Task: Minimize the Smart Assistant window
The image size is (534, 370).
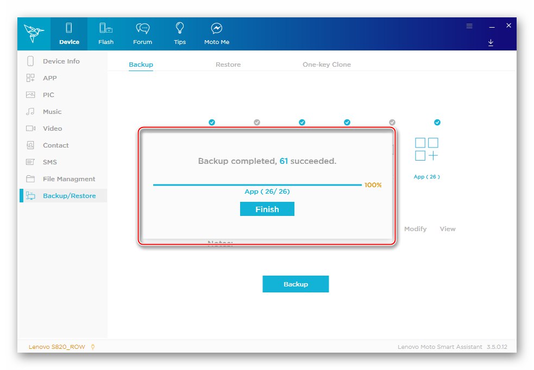Action: point(492,27)
